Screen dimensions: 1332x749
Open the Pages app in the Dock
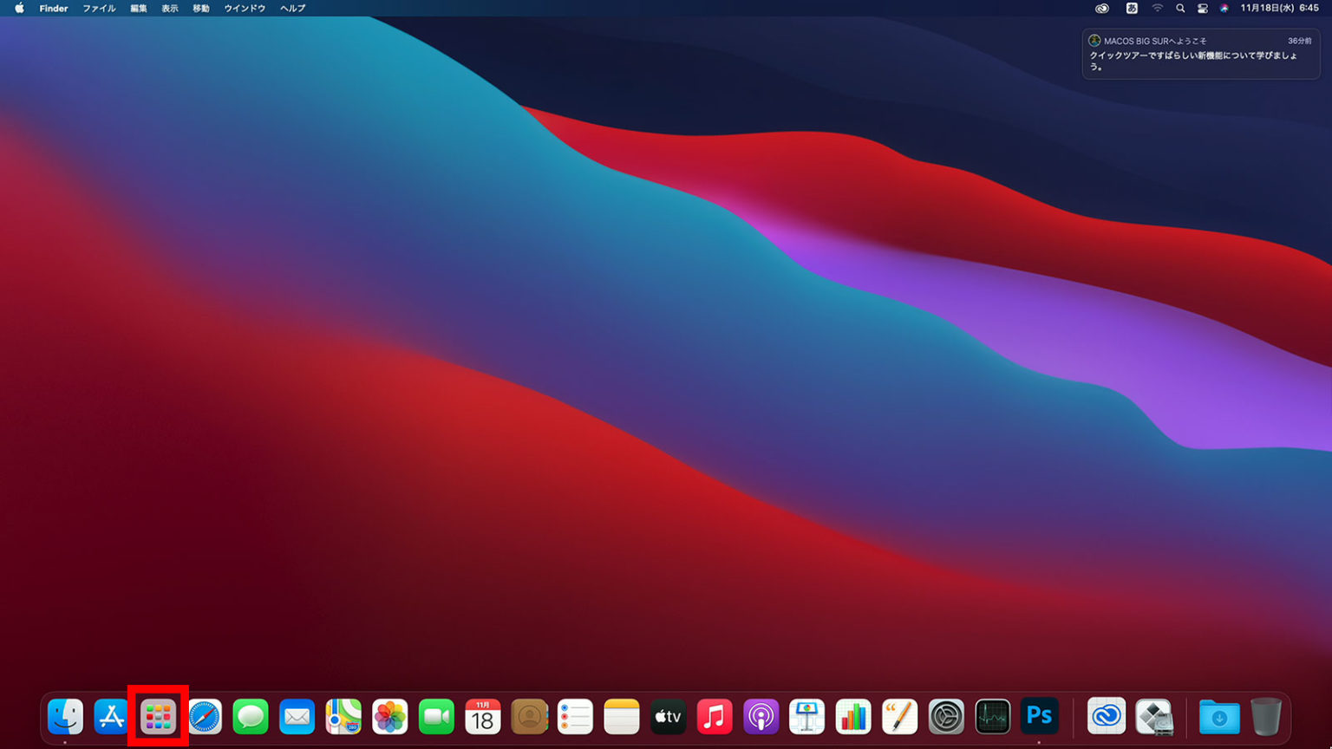pos(900,717)
